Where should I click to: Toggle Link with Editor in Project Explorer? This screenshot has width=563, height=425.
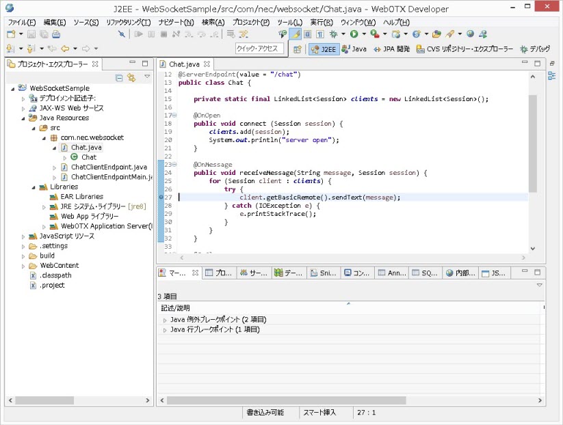click(x=131, y=77)
